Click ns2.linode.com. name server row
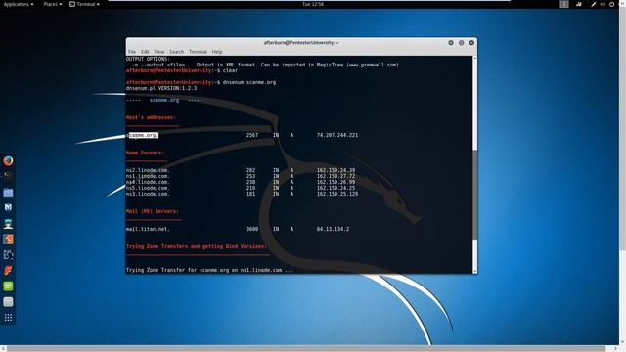 click(241, 170)
